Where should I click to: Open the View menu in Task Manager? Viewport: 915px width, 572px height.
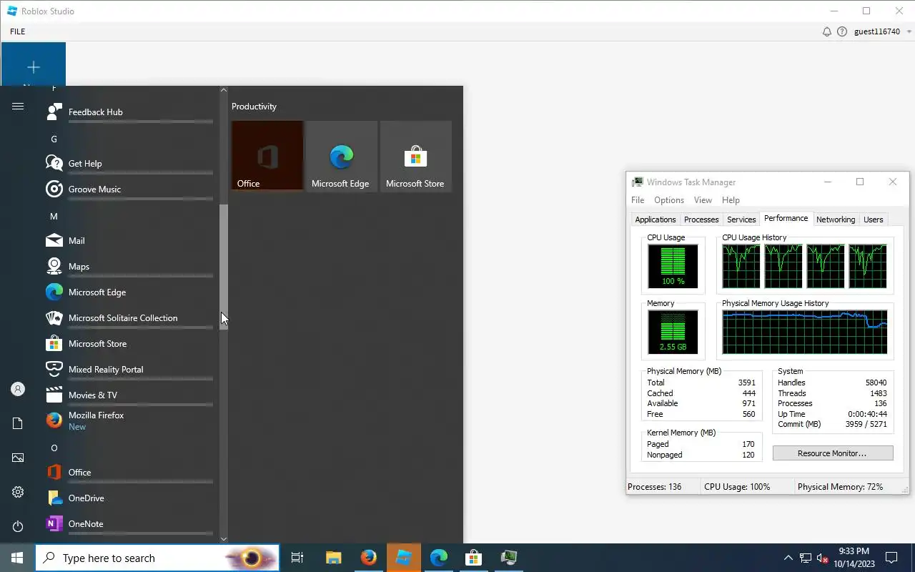[x=703, y=200]
